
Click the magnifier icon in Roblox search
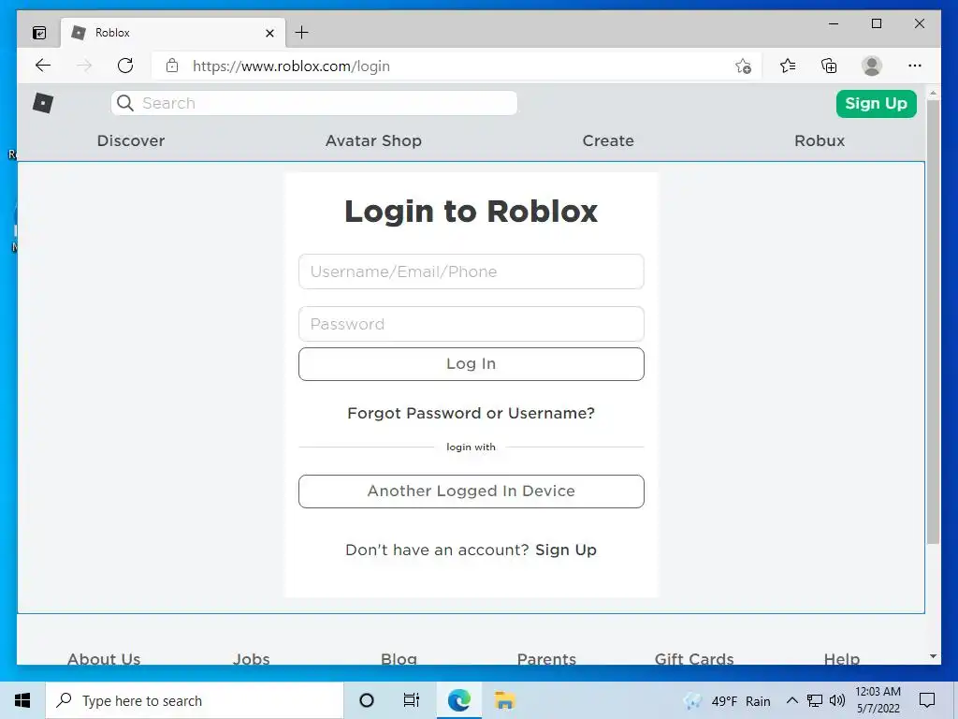point(125,103)
